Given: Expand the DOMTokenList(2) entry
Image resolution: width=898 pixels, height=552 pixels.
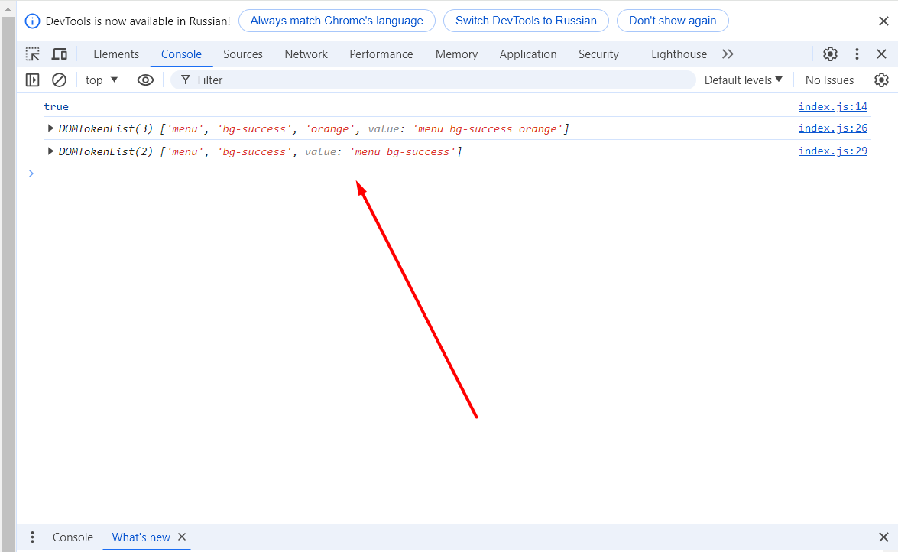Looking at the screenshot, I should coord(50,151).
